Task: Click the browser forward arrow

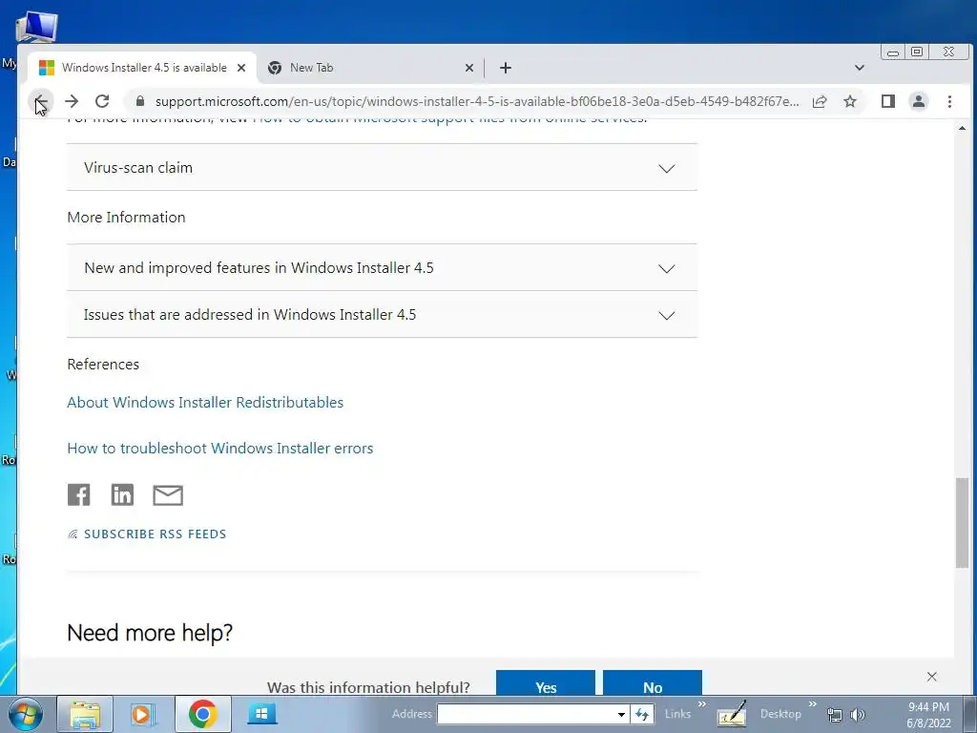Action: (72, 101)
